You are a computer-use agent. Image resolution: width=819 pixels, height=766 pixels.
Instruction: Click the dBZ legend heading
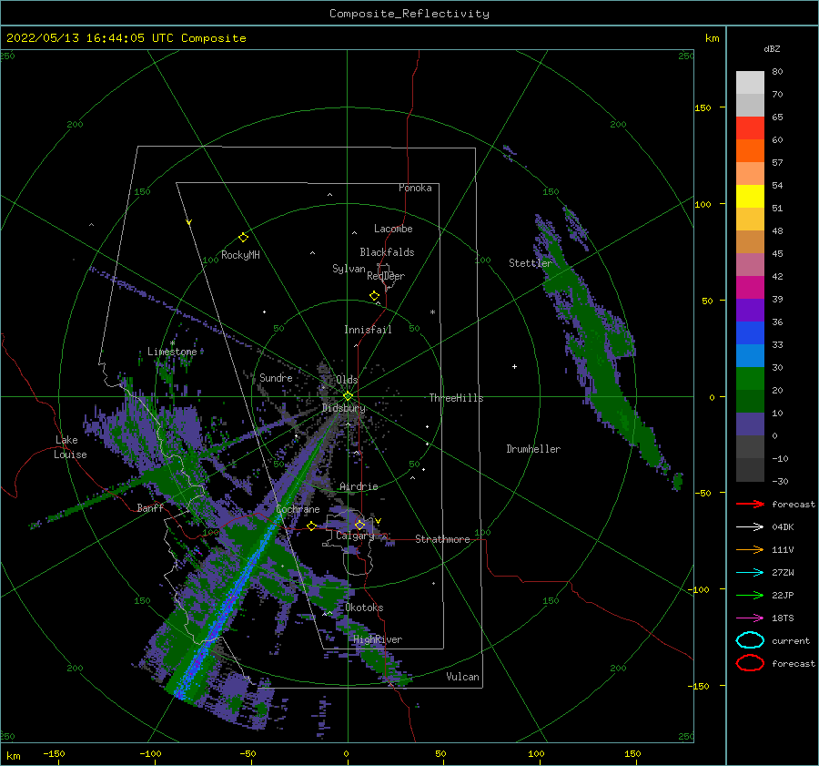pos(772,48)
